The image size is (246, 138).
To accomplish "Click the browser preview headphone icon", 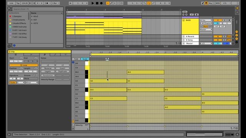I will point(14,45).
